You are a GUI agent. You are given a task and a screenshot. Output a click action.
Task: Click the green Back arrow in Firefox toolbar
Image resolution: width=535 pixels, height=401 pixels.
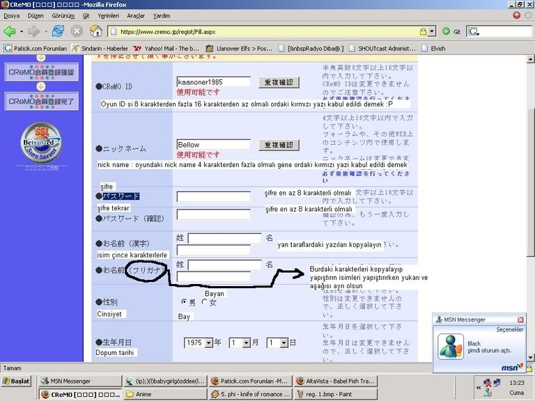click(10, 32)
